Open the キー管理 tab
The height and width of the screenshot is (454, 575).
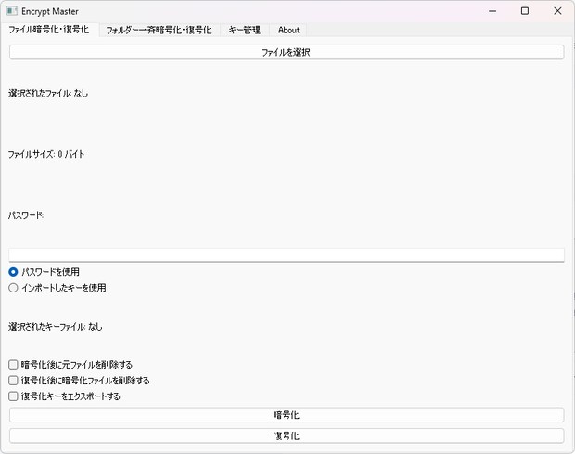pyautogui.click(x=245, y=30)
